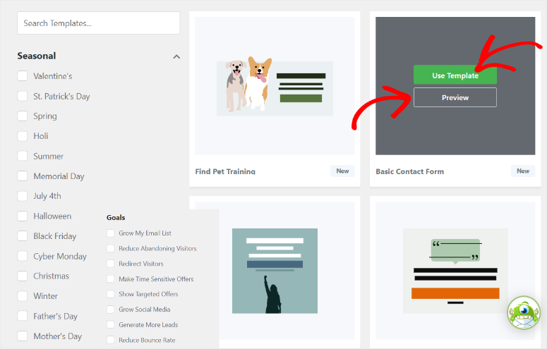547x349 pixels.
Task: Click the green Use Template button
Action: tap(455, 75)
